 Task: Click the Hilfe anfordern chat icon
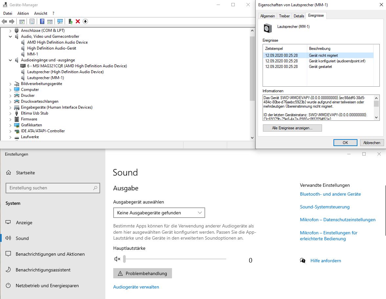303,261
